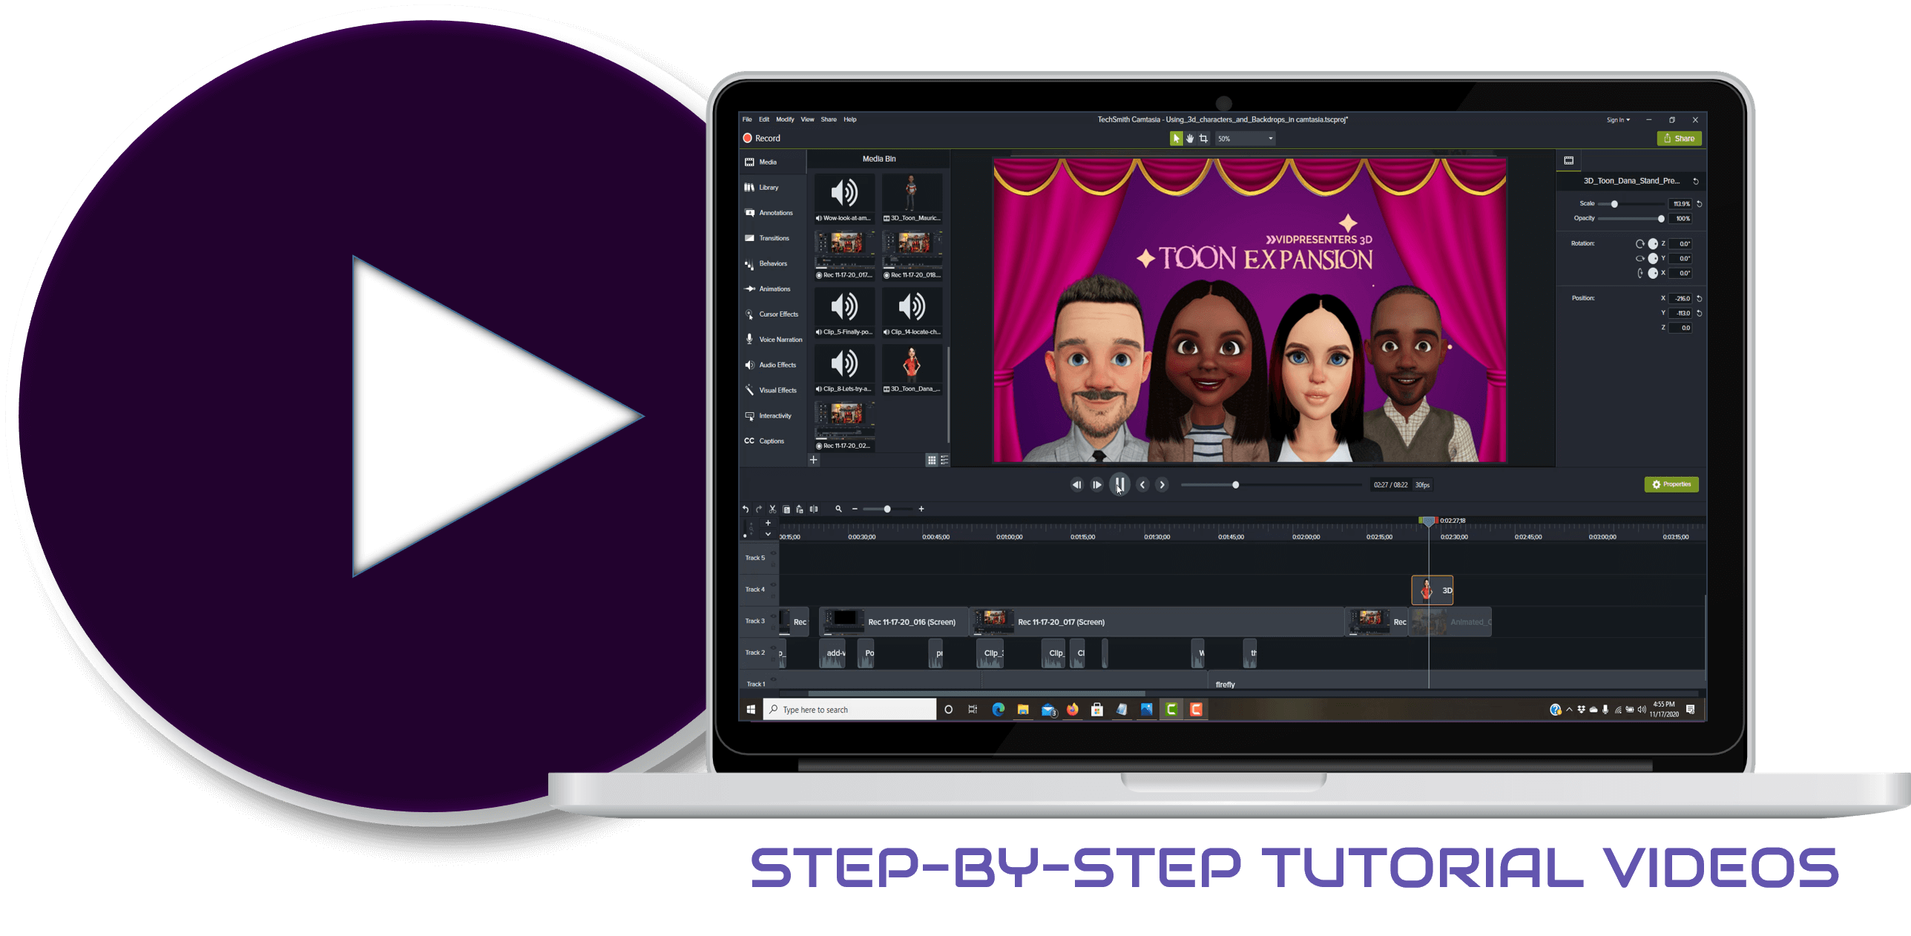
Task: Select the Rec 11-17-20_016 (Screen) clip
Action: click(x=894, y=622)
